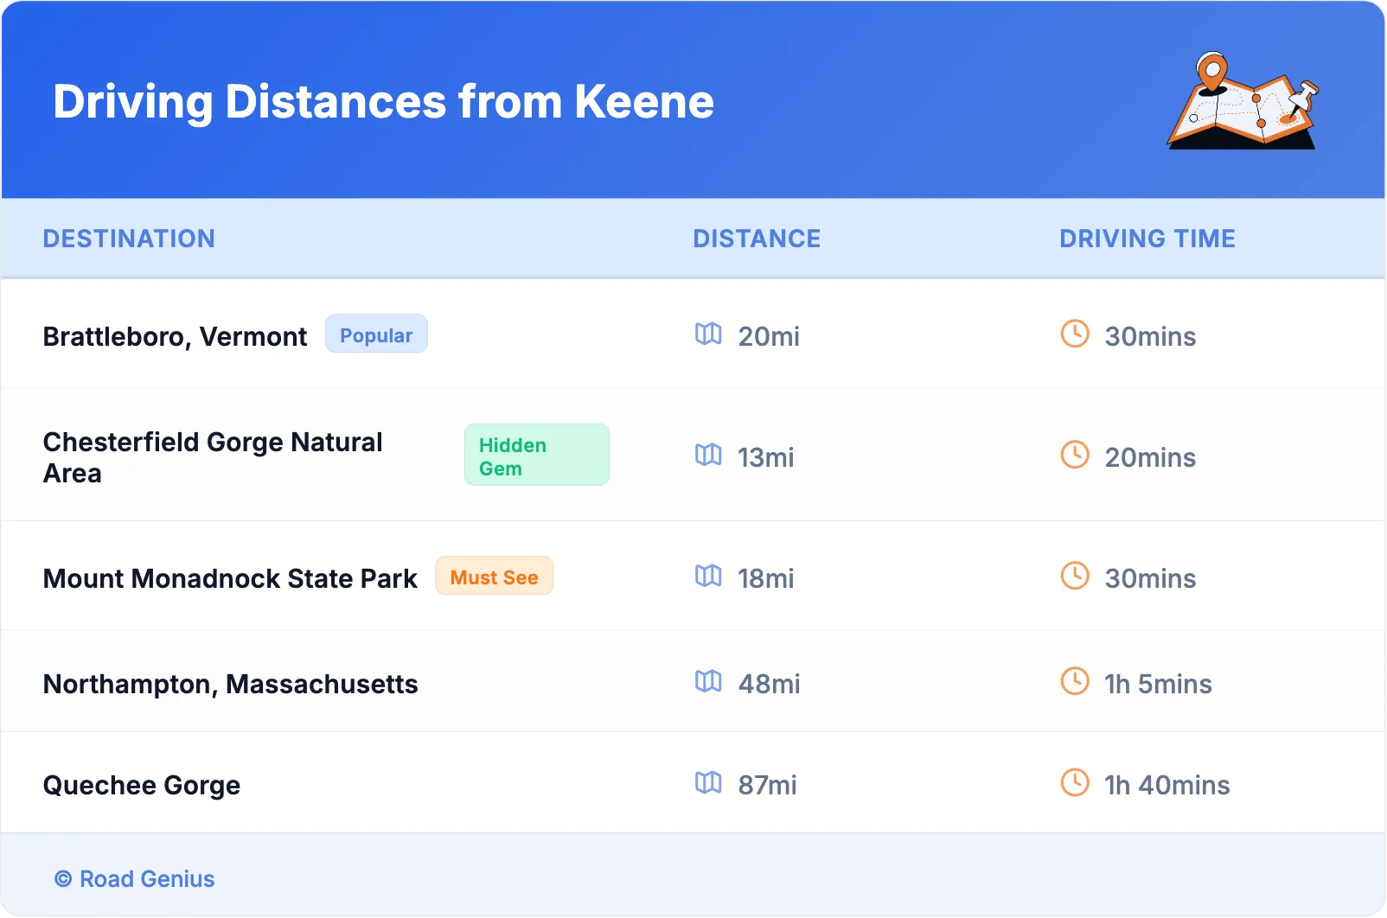Click the 18mi distance value
1387x918 pixels.
765,578
